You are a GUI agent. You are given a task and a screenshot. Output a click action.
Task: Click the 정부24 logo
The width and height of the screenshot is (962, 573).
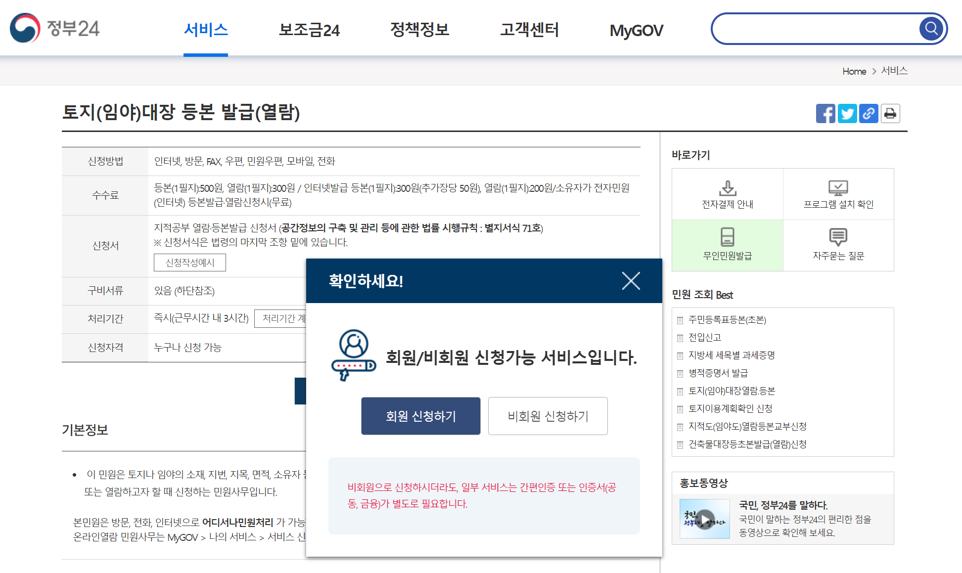pos(54,28)
